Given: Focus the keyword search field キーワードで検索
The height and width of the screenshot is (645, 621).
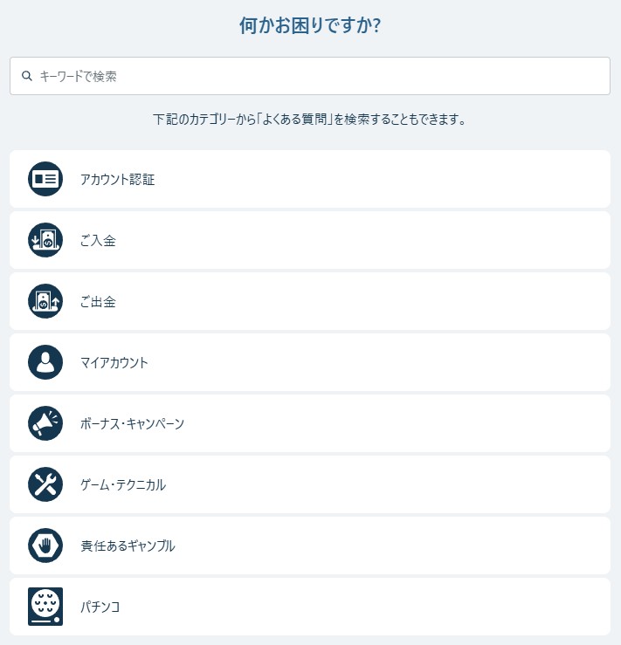Looking at the screenshot, I should coord(310,76).
